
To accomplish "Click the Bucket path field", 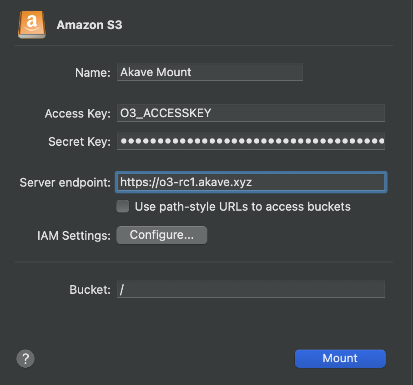I will [x=251, y=289].
